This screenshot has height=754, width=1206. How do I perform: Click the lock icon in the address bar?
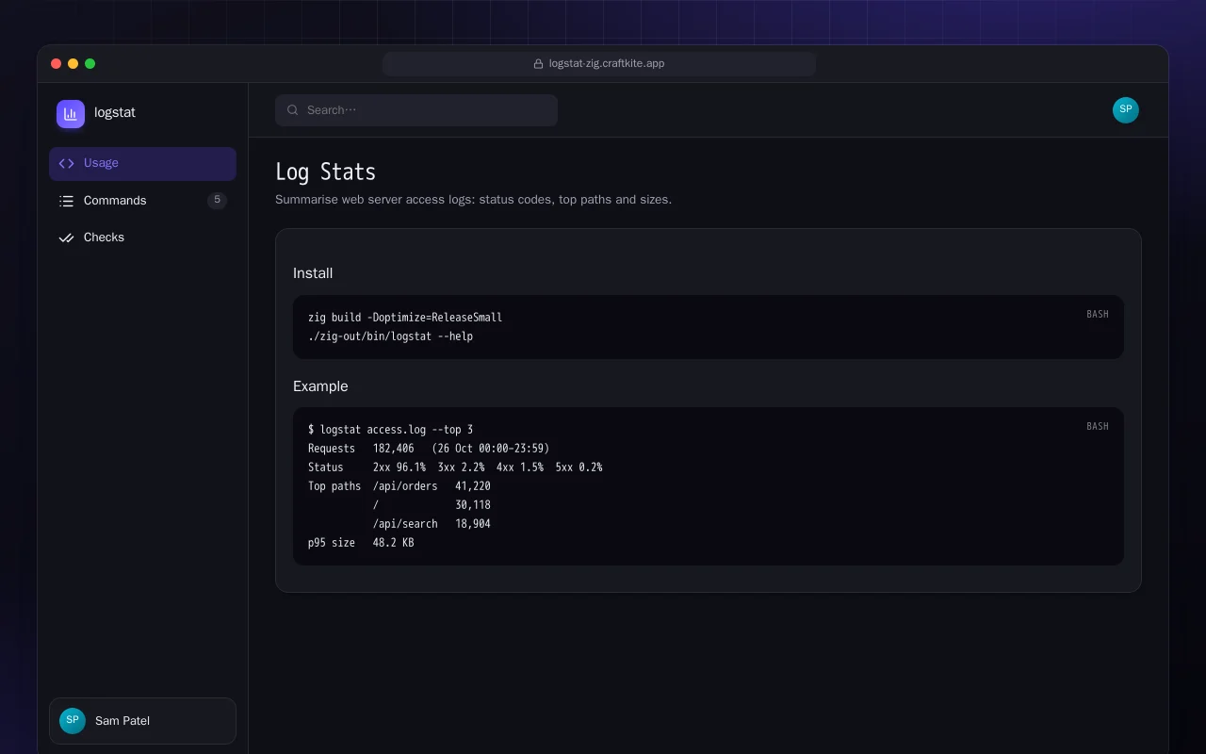pos(539,64)
